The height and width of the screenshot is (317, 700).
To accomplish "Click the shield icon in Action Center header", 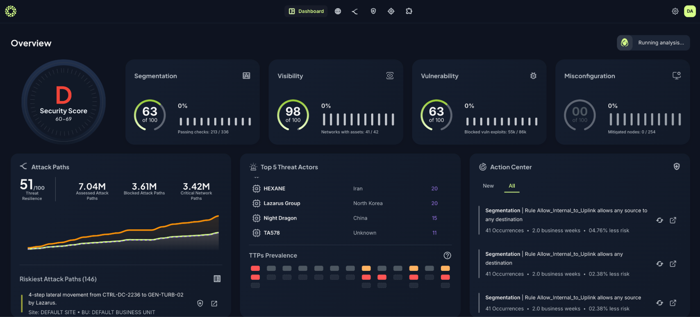I will [676, 167].
